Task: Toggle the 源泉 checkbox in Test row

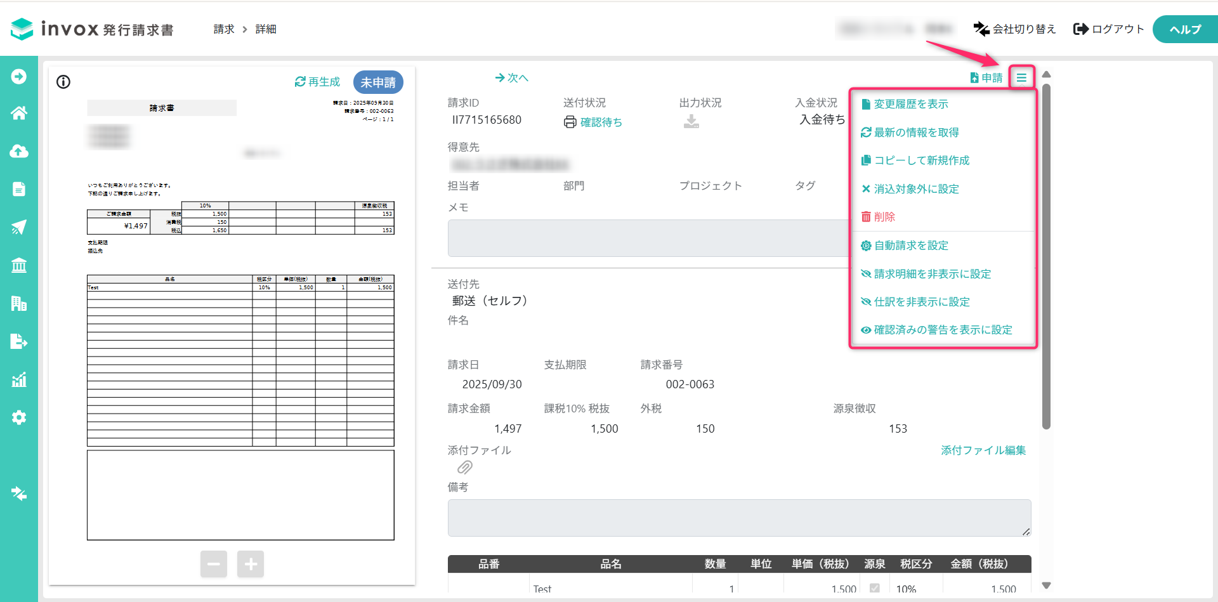Action: click(x=874, y=588)
